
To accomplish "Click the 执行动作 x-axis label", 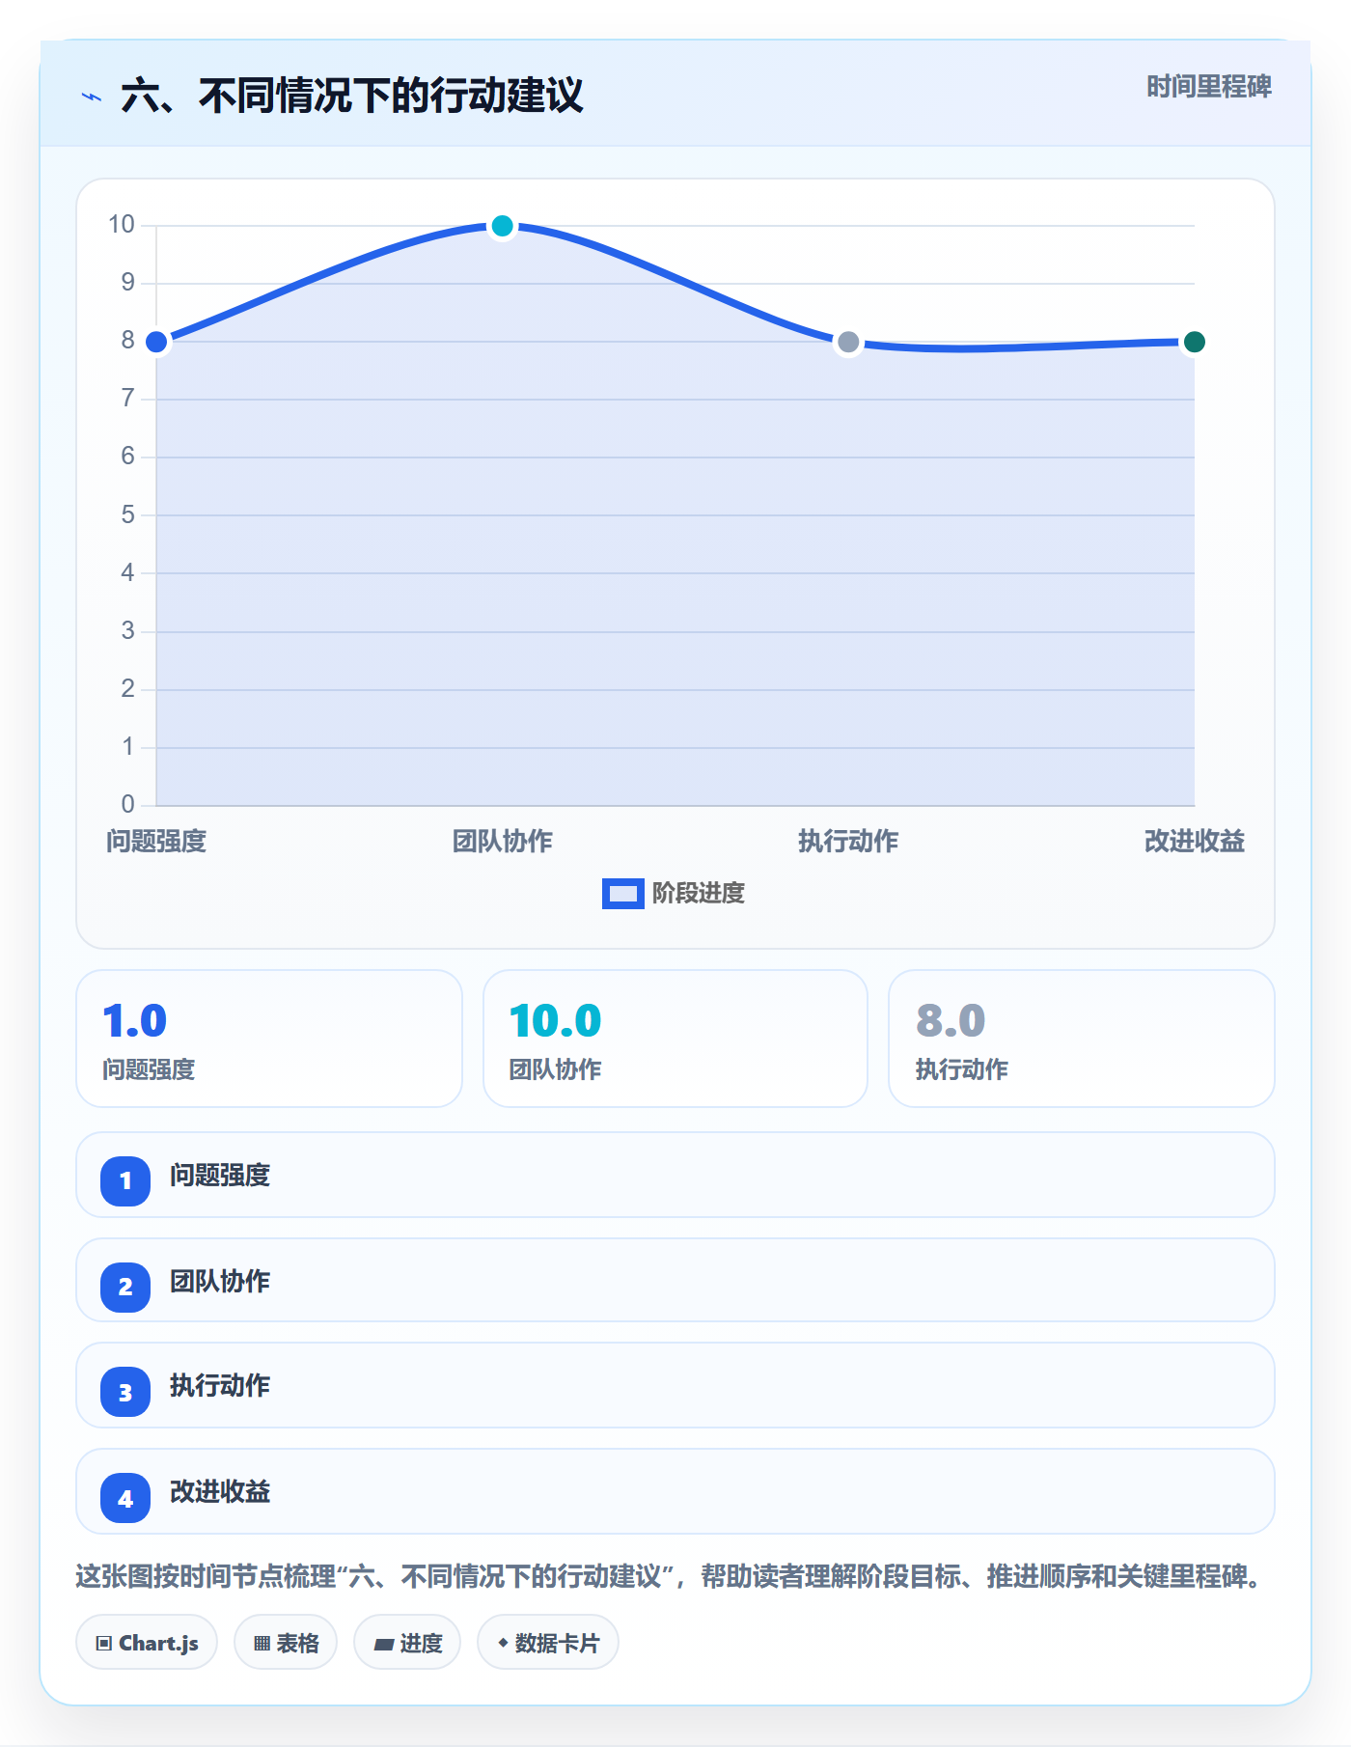I will coord(848,842).
